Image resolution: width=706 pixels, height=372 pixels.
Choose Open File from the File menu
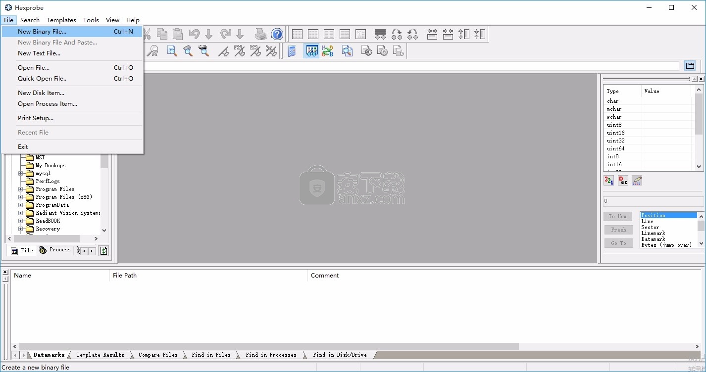(72, 68)
